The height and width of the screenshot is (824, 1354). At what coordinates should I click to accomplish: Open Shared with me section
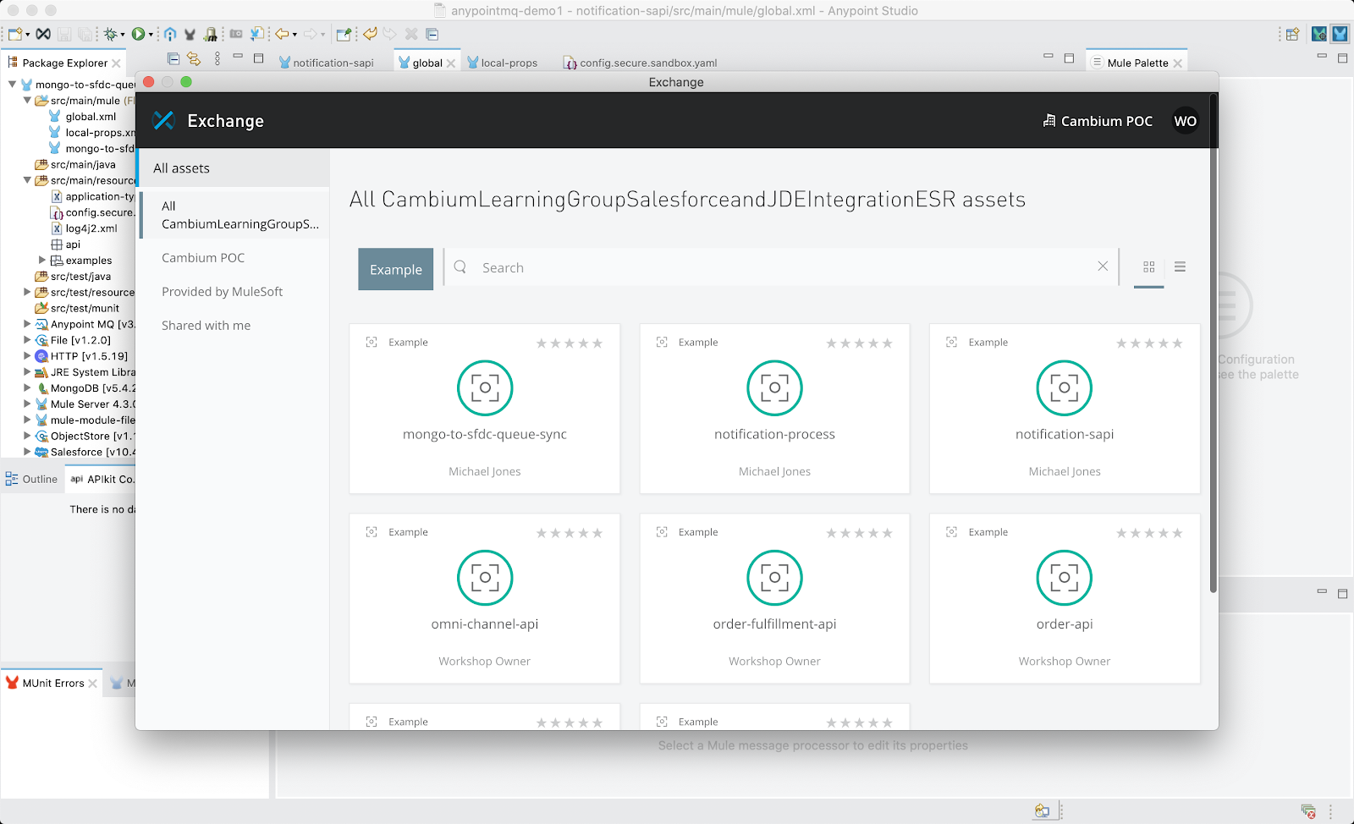(206, 326)
